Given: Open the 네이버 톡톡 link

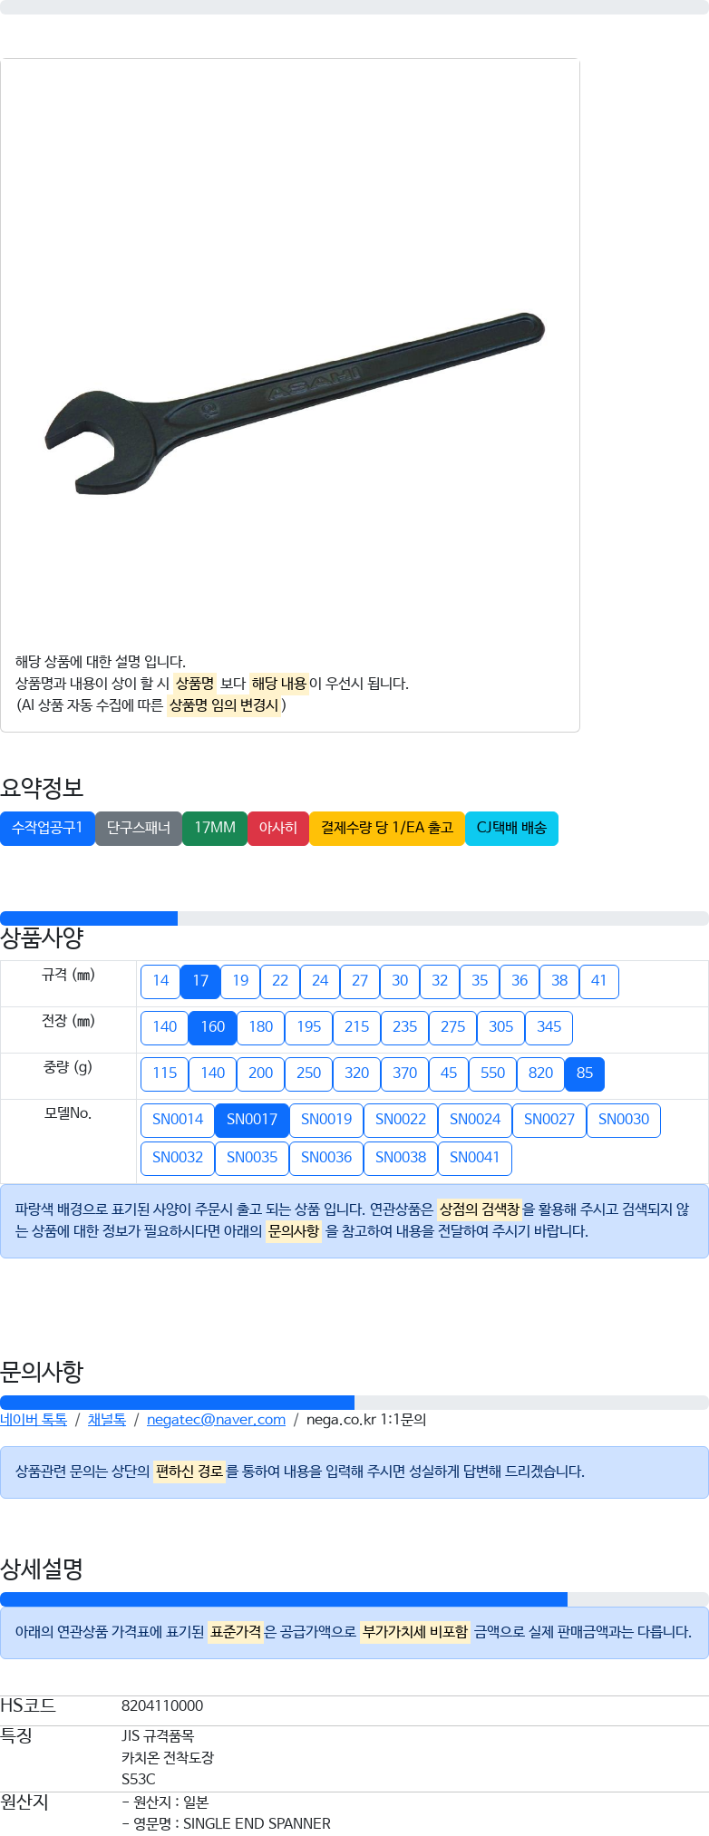Looking at the screenshot, I should (34, 1420).
